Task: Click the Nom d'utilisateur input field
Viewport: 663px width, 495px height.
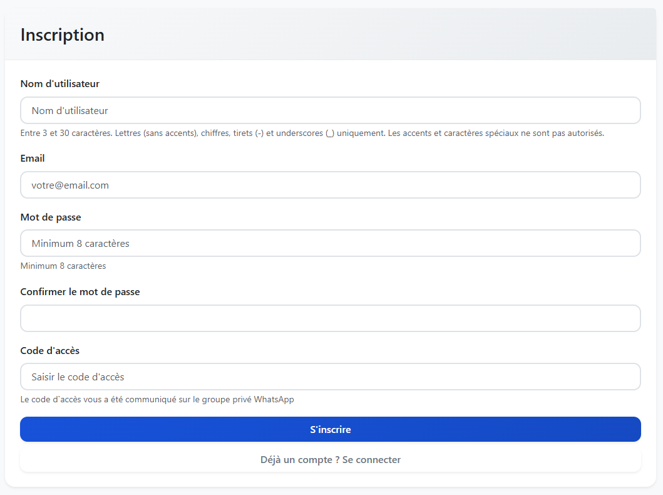Action: point(330,110)
